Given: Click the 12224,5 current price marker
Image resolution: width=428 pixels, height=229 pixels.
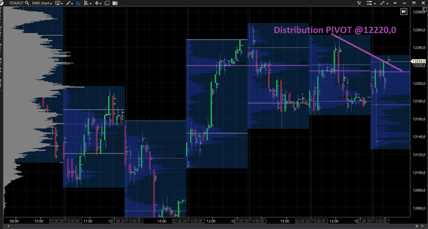Looking at the screenshot, I should (x=419, y=62).
